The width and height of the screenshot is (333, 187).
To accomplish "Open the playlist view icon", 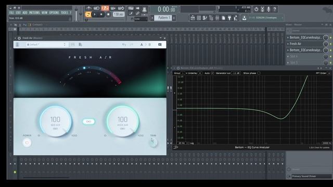I will click(x=193, y=18).
